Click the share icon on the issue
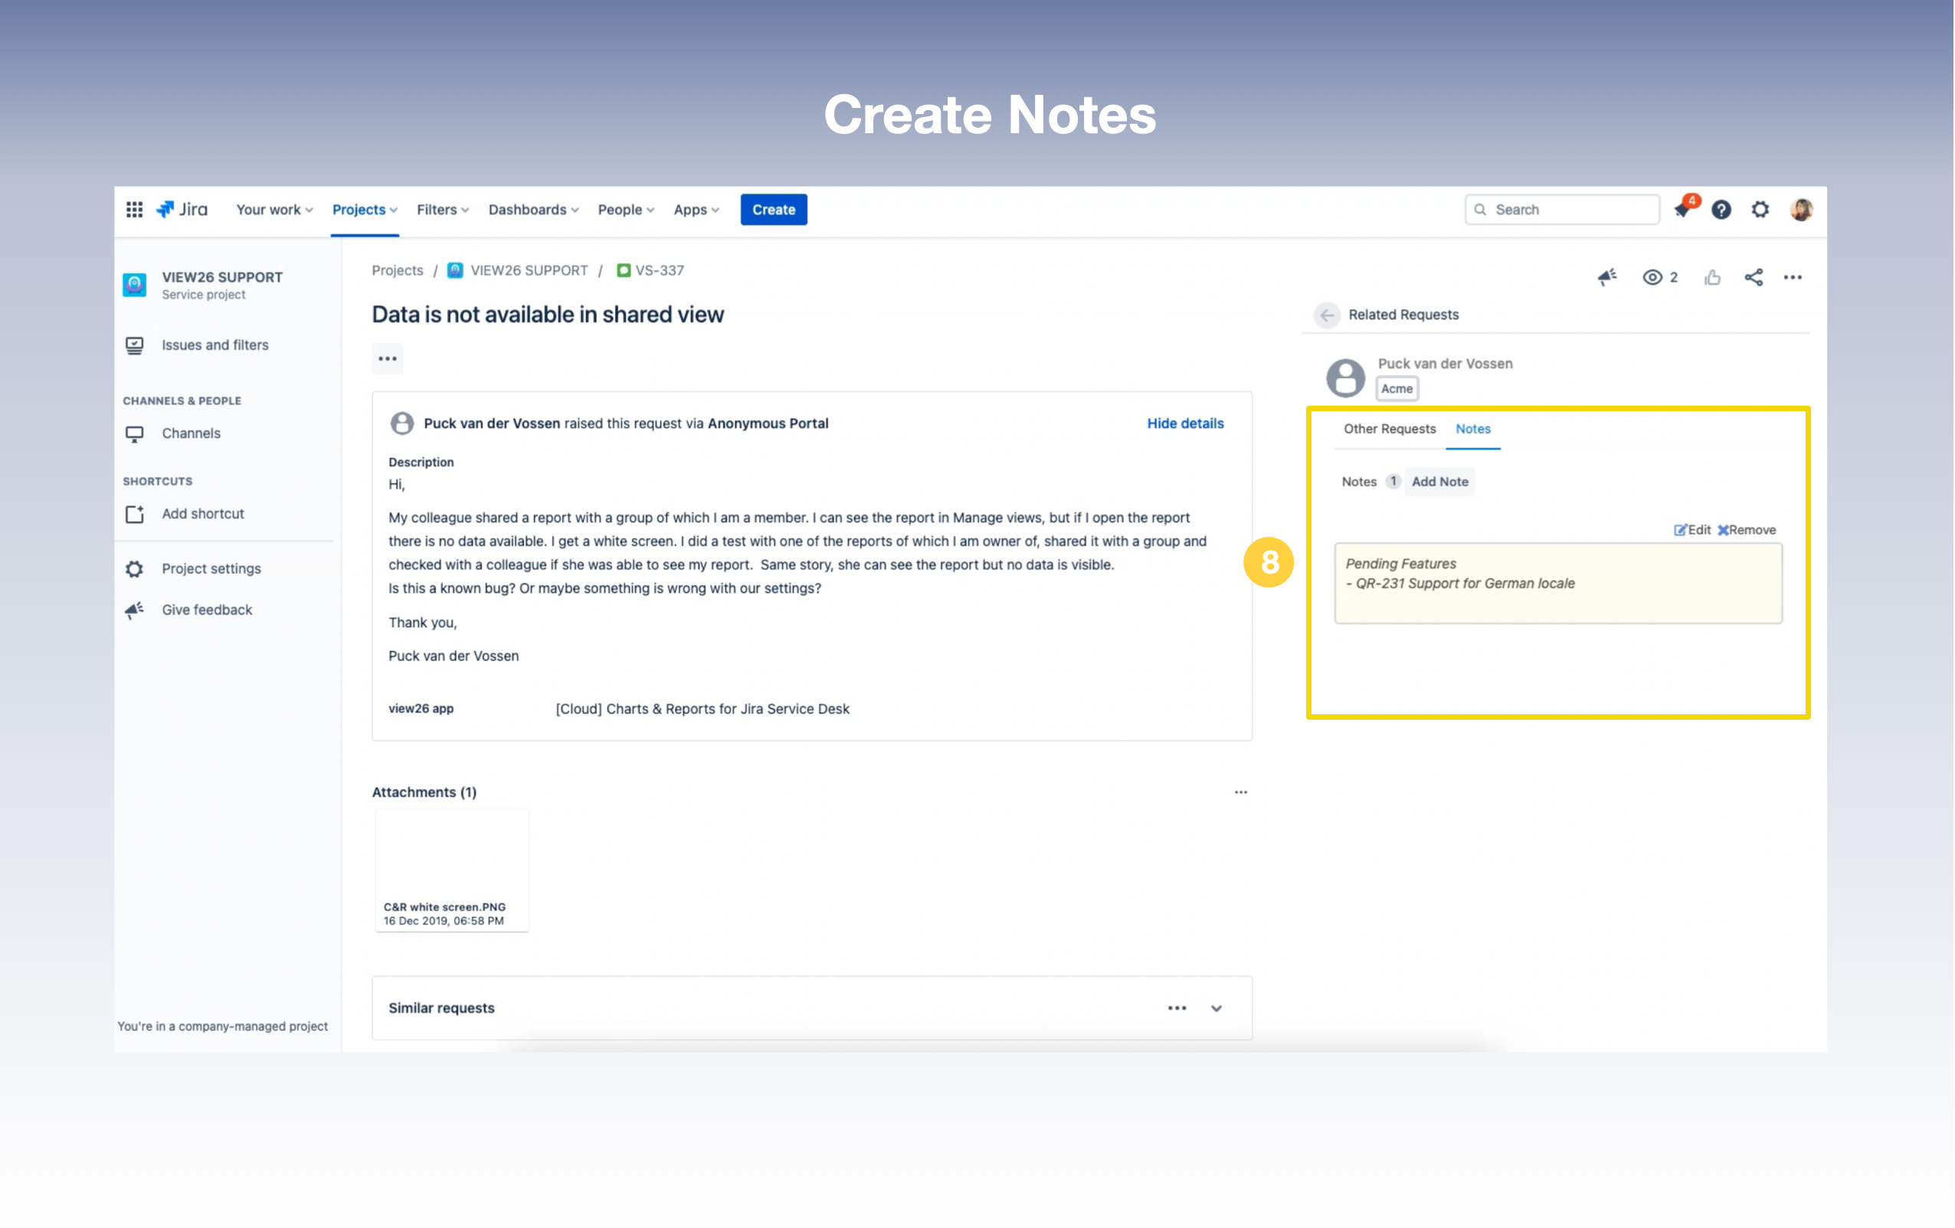Image resolution: width=1955 pixels, height=1228 pixels. point(1753,278)
